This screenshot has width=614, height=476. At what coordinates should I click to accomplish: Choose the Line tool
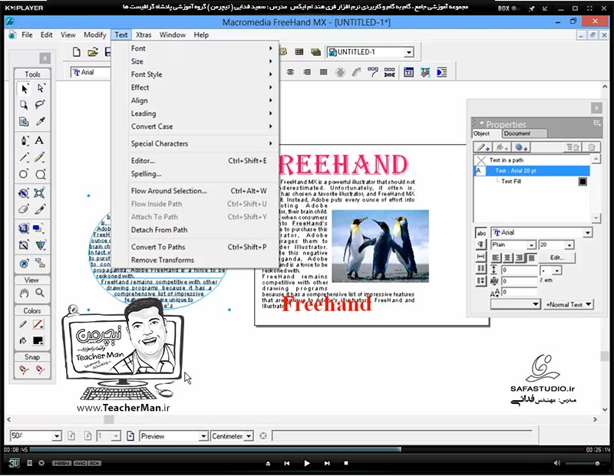coord(25,157)
